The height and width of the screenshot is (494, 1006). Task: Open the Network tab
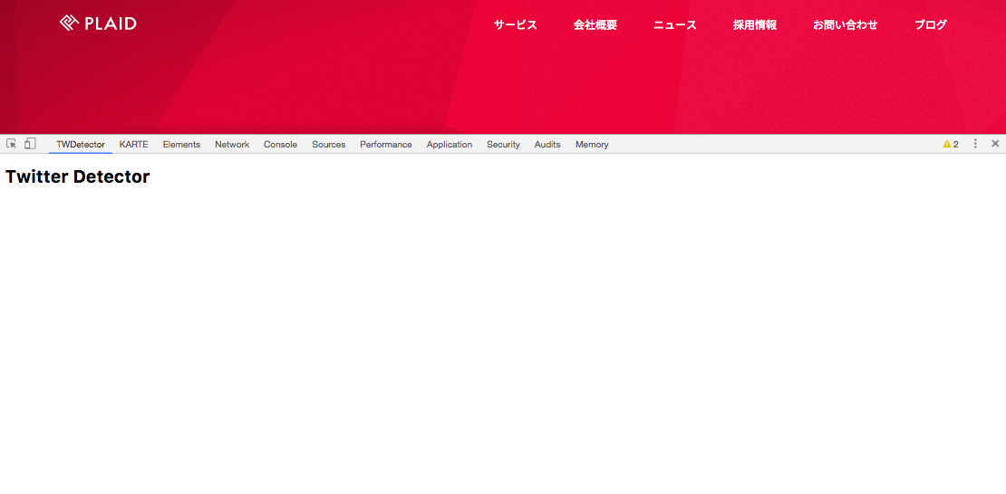pos(232,145)
